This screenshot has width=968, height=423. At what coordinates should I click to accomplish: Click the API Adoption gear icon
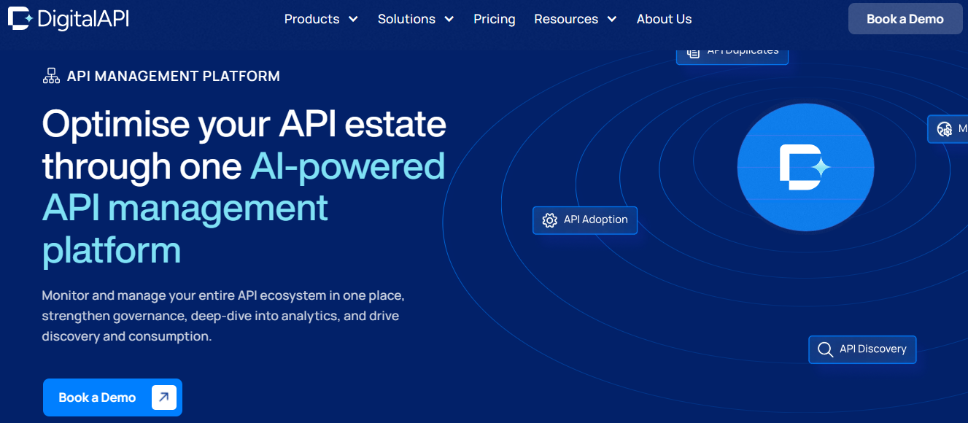[549, 220]
